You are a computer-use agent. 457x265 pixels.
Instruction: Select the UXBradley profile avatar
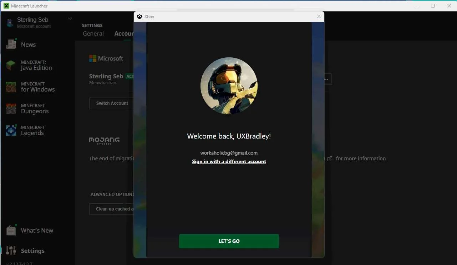tap(229, 86)
